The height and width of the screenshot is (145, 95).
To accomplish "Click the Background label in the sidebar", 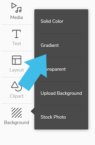I will tap(17, 122).
